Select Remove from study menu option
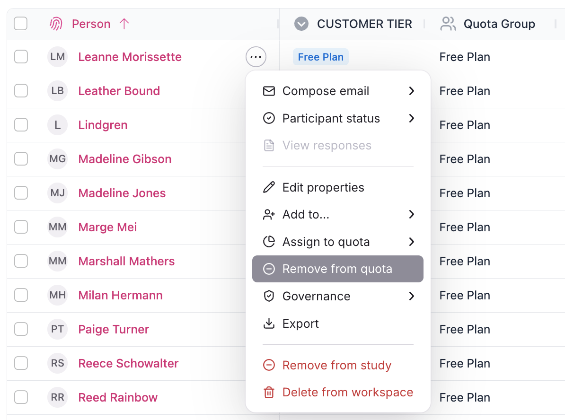 pos(336,366)
